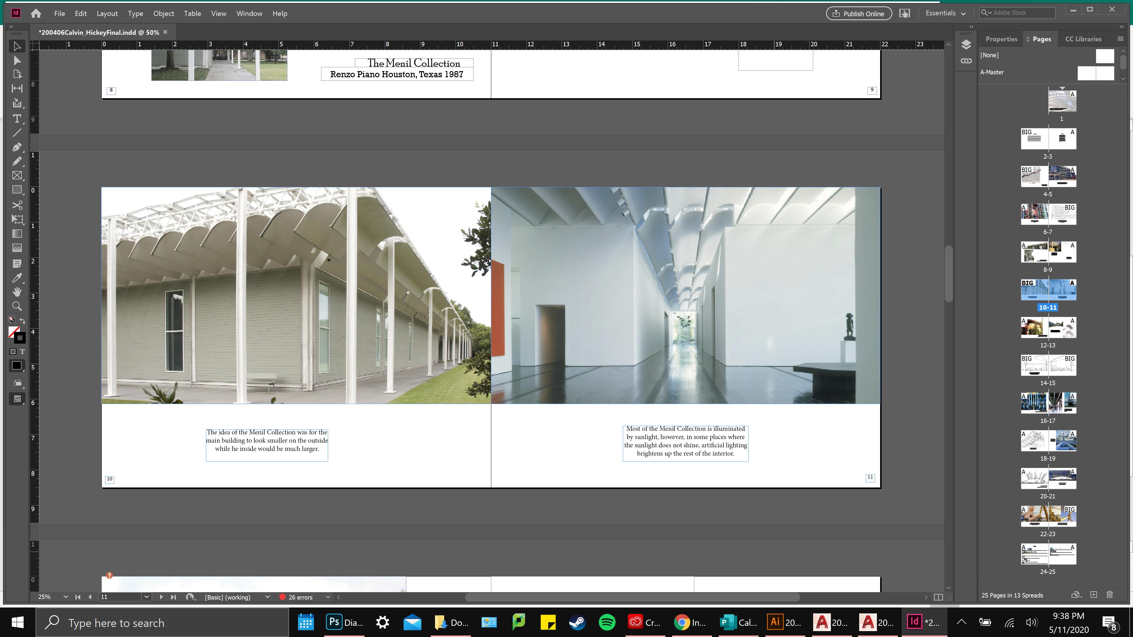Open preflight profile Basic dropdown

click(x=267, y=597)
